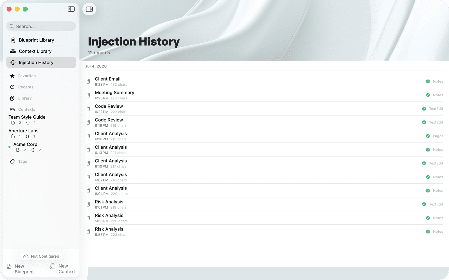
Task: Click the Recents clock icon
Action: [x=12, y=87]
